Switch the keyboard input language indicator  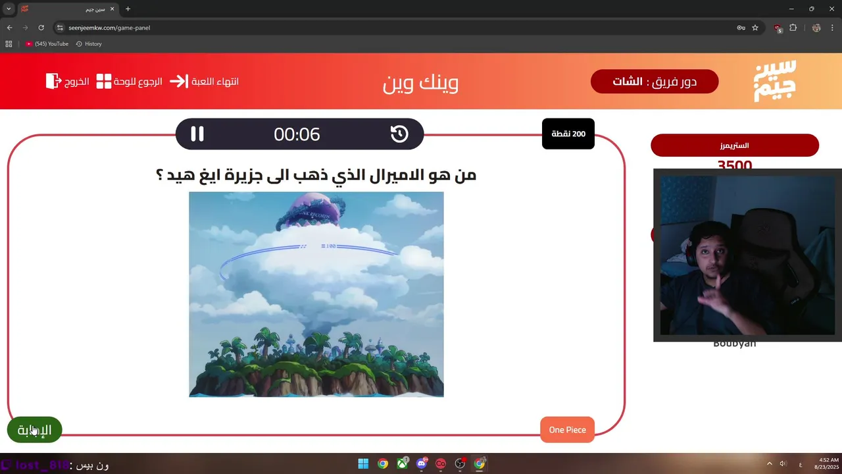click(x=800, y=463)
